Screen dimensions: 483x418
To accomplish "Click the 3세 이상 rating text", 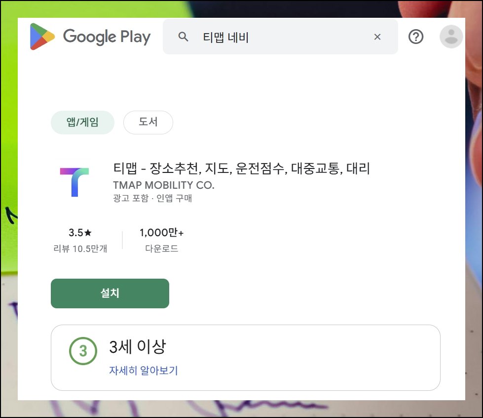I will [x=138, y=346].
